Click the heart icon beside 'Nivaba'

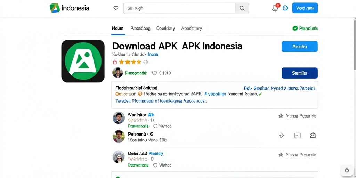155,126
